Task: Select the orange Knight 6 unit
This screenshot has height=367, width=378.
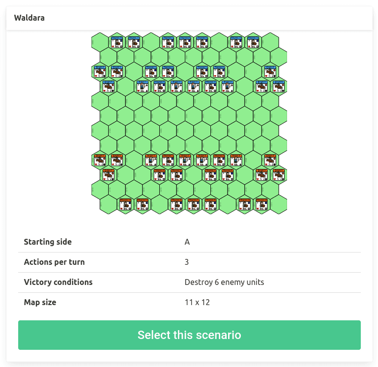Action: [x=278, y=175]
